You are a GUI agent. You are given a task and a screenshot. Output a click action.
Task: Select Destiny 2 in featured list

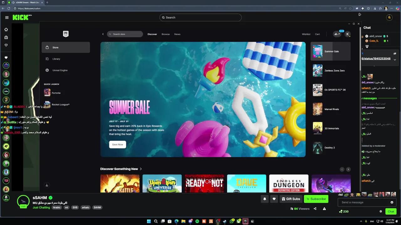click(x=331, y=147)
